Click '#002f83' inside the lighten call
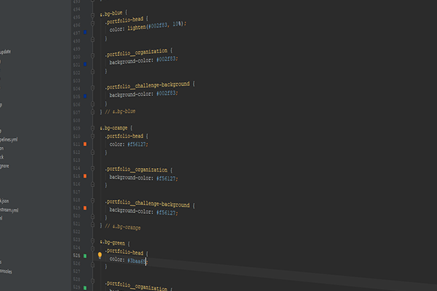Viewport: 437px width, 291px height. (157, 25)
